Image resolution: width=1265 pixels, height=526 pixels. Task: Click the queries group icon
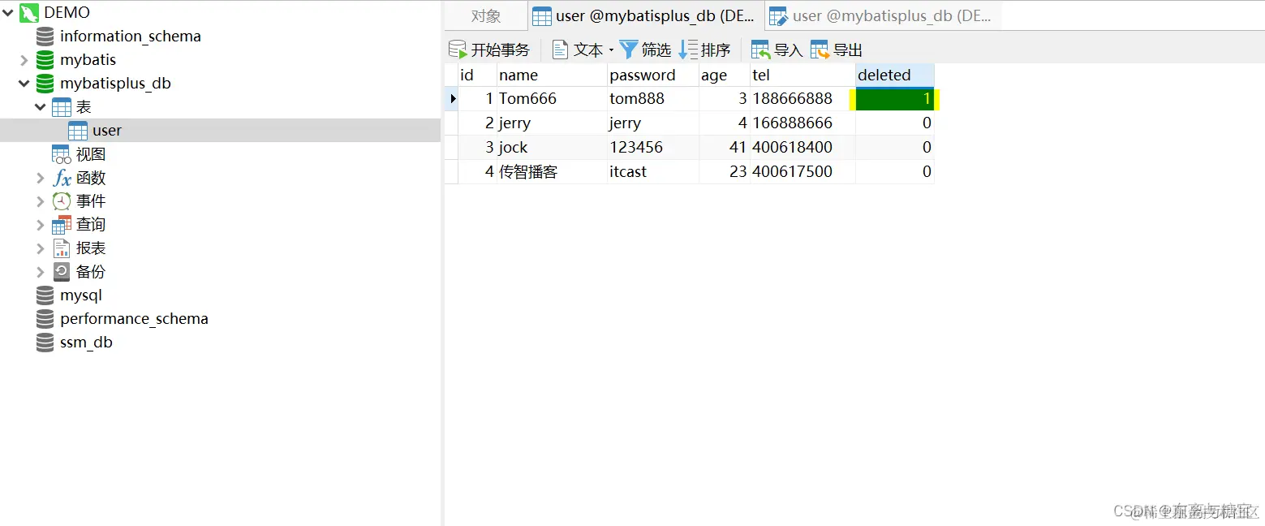[x=62, y=225]
